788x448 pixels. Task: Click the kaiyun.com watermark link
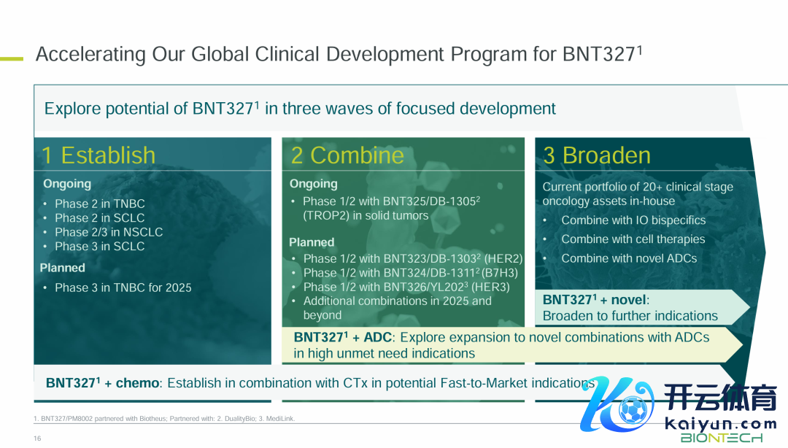(x=721, y=424)
